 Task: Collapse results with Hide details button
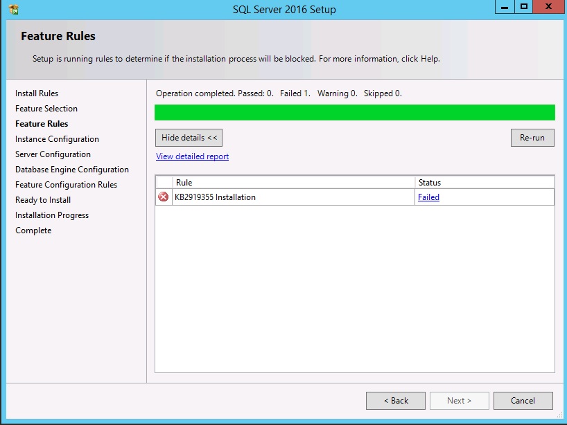[189, 138]
